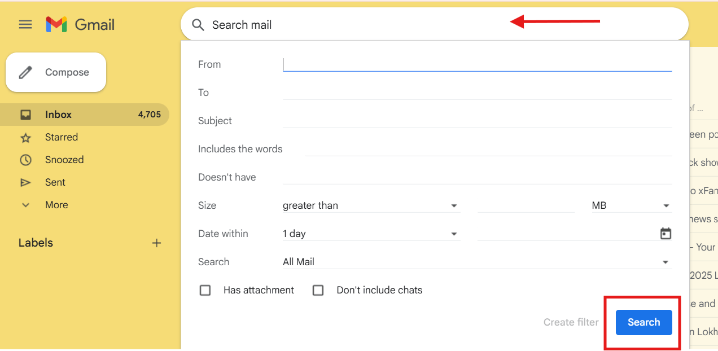718x351 pixels.
Task: Click the Inbox count 4,705
Action: pos(150,115)
